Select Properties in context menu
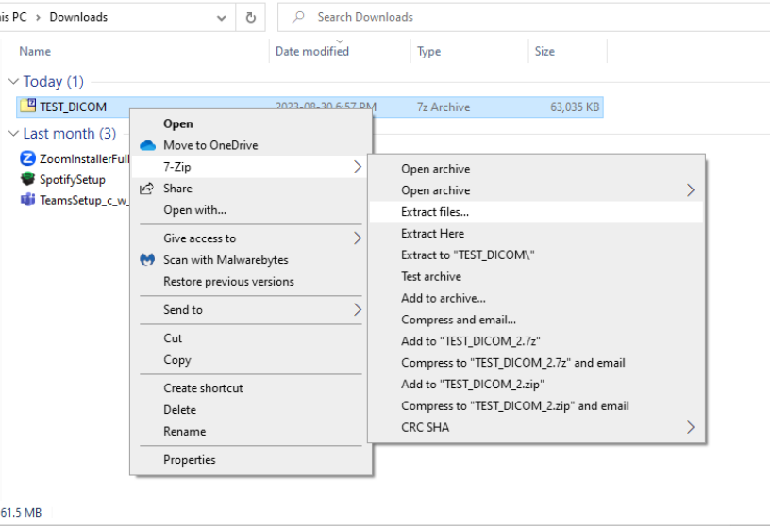 (x=189, y=460)
